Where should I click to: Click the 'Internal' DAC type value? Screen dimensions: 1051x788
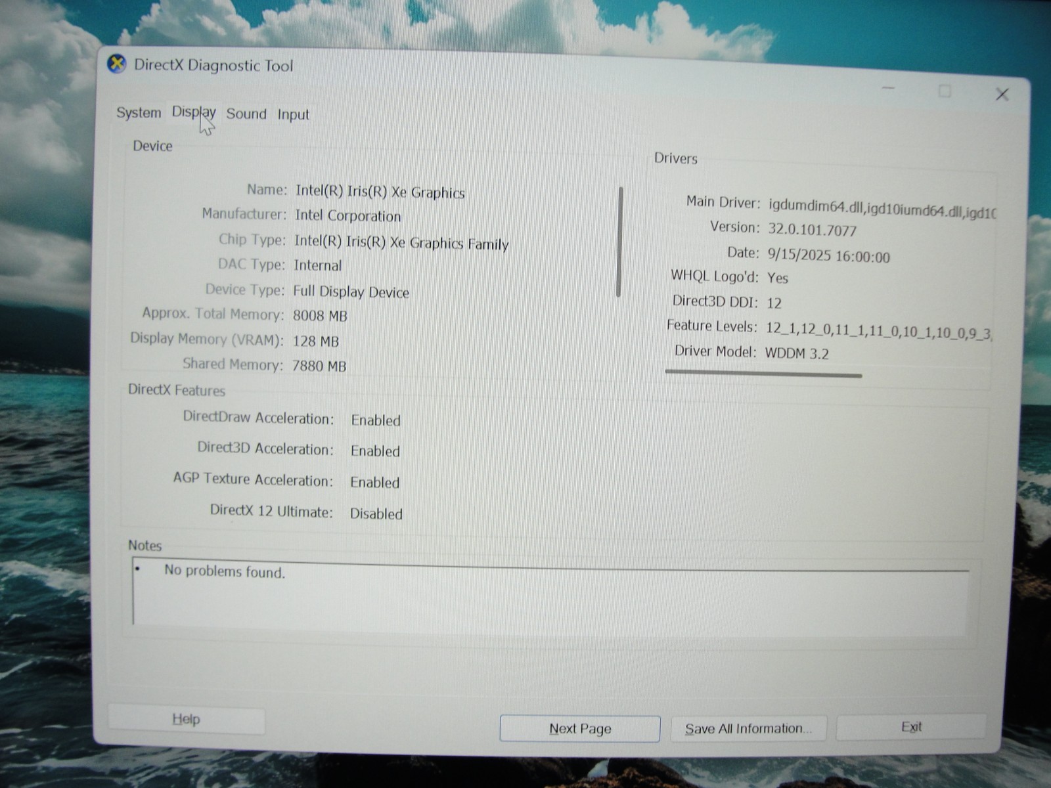(318, 265)
